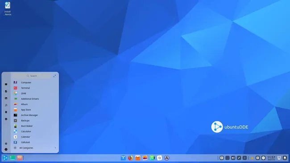Open the Trash icon on the dock
290x163 pixels.
pyautogui.click(x=279, y=158)
